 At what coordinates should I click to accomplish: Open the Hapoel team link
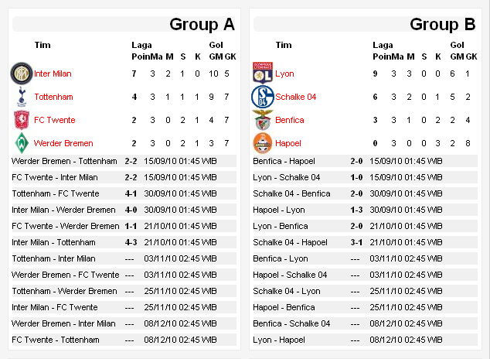coord(288,143)
